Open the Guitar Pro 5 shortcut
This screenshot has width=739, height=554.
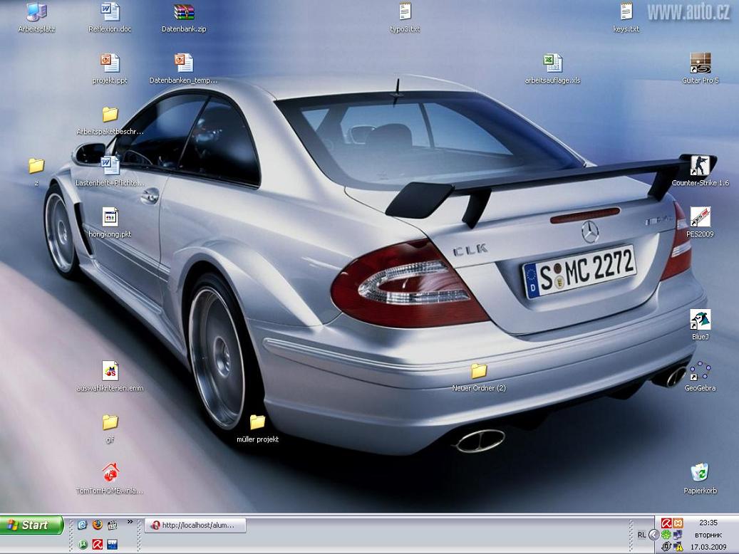pos(700,64)
